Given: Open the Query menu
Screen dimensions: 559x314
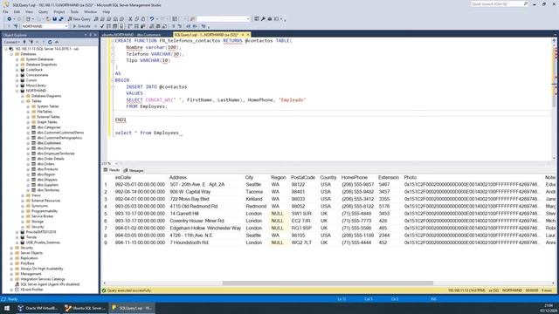Looking at the screenshot, I should [x=43, y=11].
